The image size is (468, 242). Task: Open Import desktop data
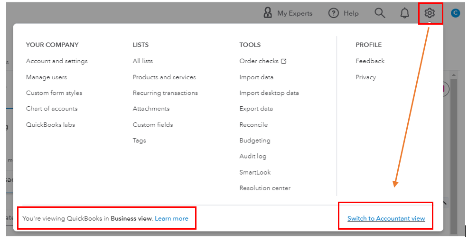(x=269, y=93)
